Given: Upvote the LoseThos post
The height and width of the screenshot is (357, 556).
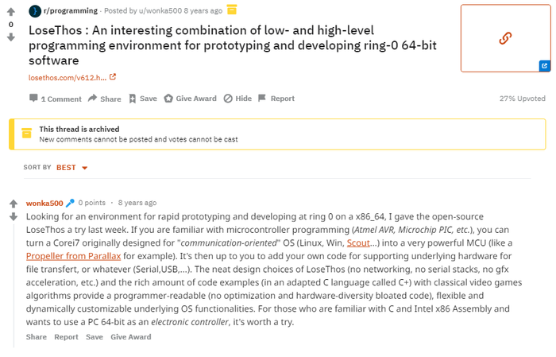Looking at the screenshot, I should pyautogui.click(x=11, y=13).
